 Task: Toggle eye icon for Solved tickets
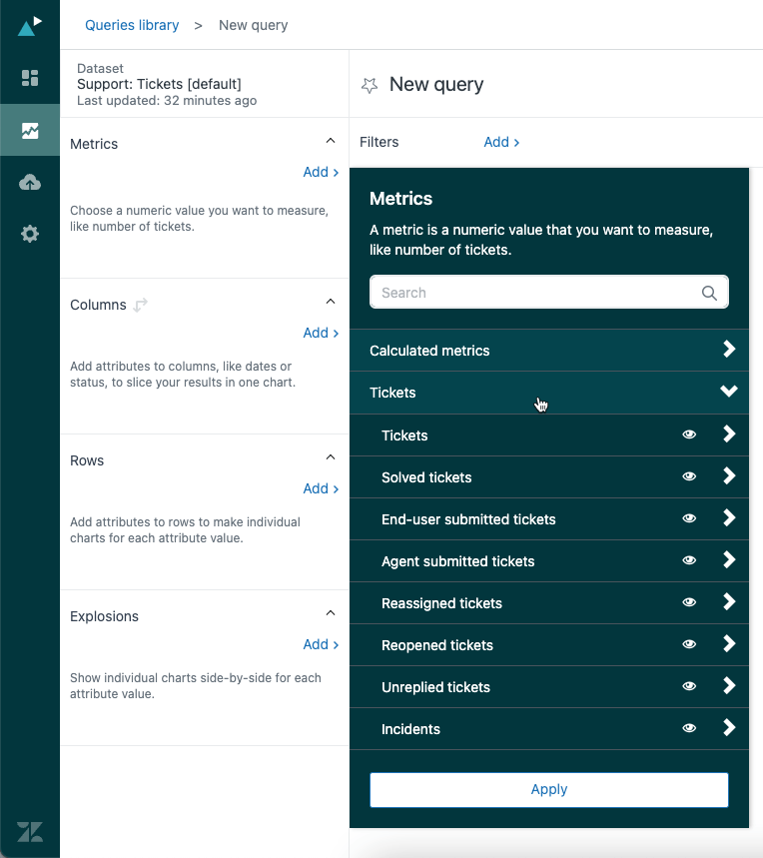(689, 477)
